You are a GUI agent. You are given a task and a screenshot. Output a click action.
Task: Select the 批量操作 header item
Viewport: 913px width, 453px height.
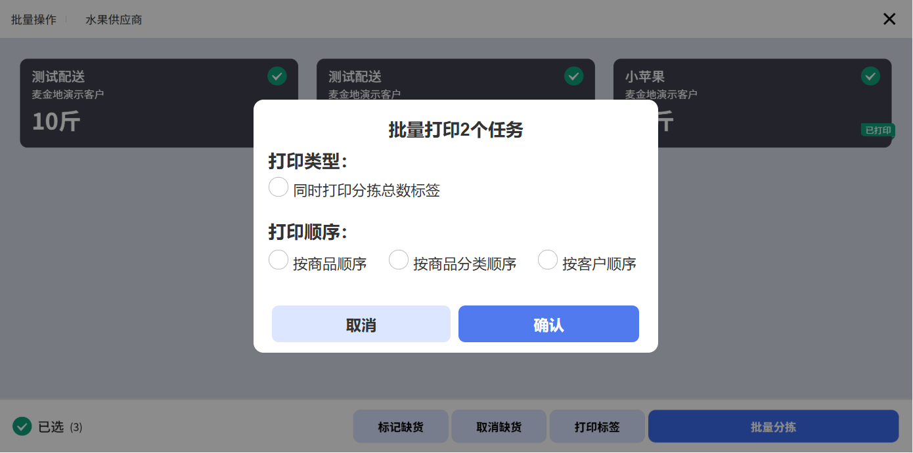coord(33,20)
